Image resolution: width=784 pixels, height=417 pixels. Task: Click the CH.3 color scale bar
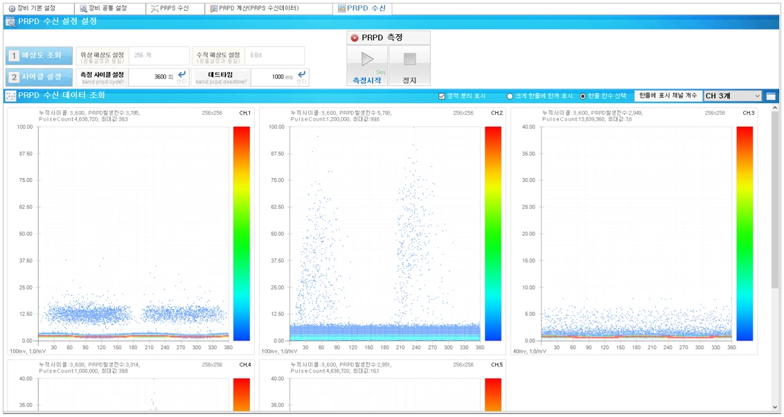point(745,233)
